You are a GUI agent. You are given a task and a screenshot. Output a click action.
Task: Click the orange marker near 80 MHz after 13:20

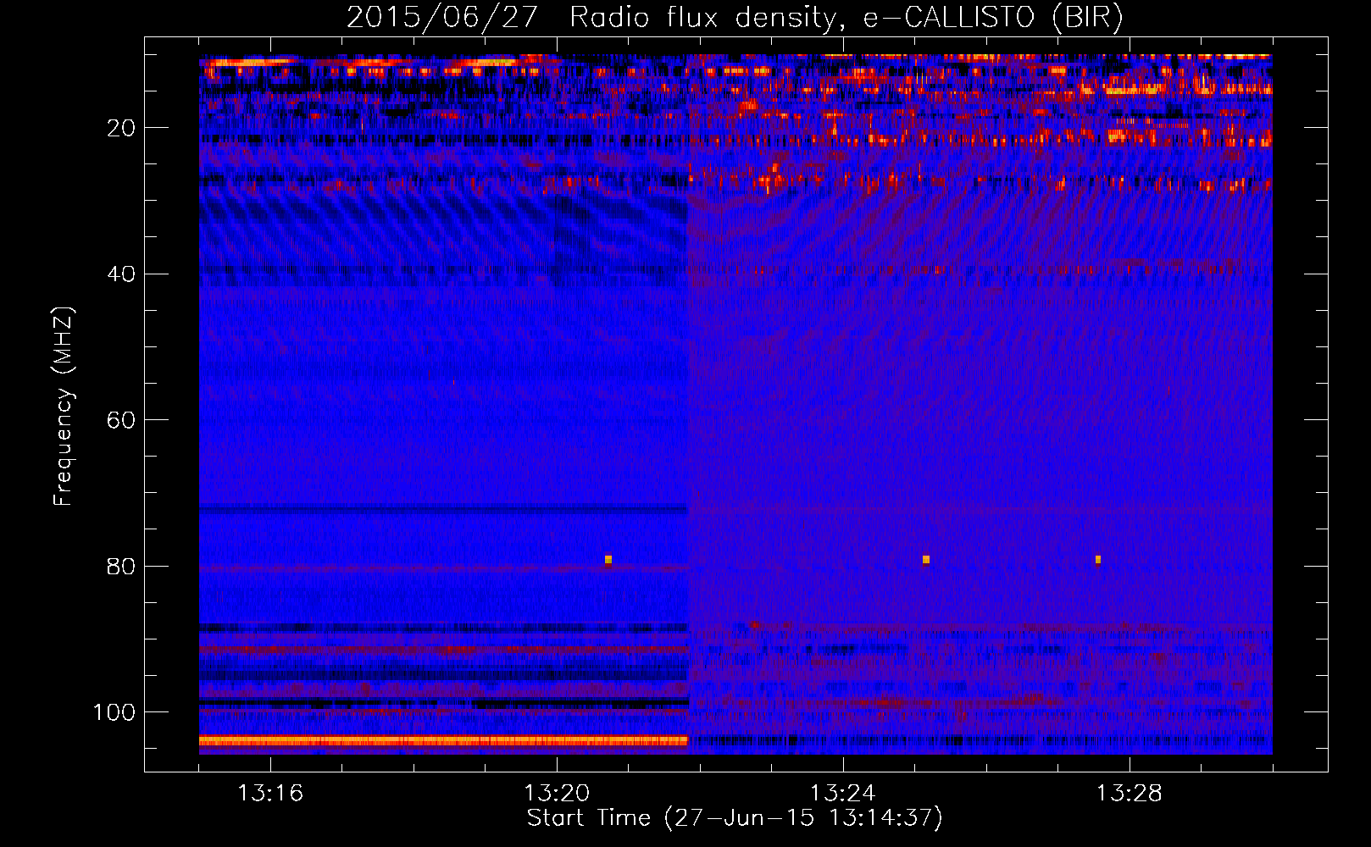point(608,559)
